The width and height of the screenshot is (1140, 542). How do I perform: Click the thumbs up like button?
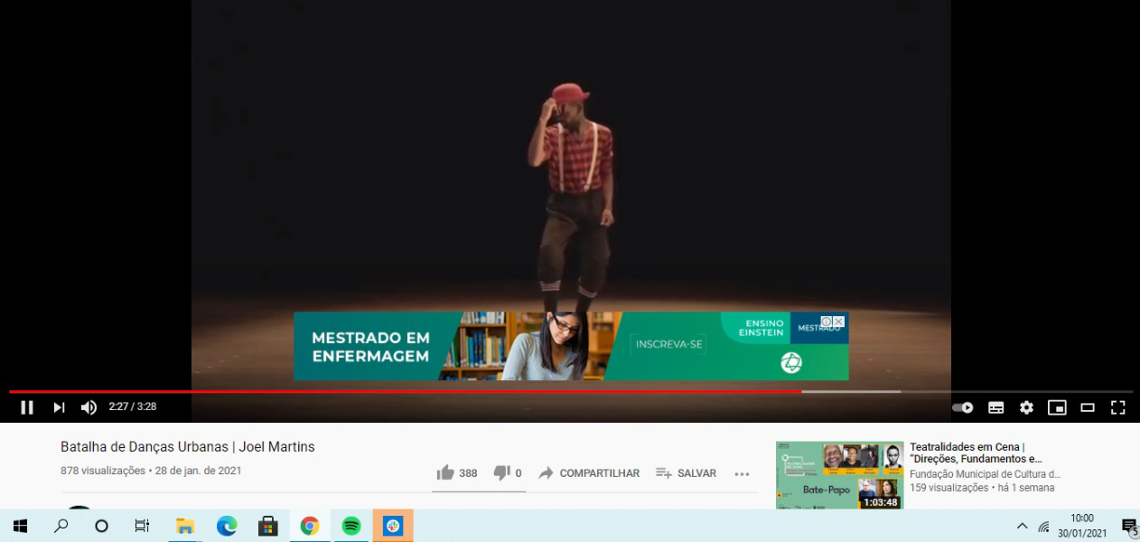445,472
